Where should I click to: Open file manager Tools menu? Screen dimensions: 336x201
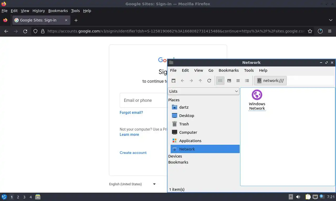point(249,70)
